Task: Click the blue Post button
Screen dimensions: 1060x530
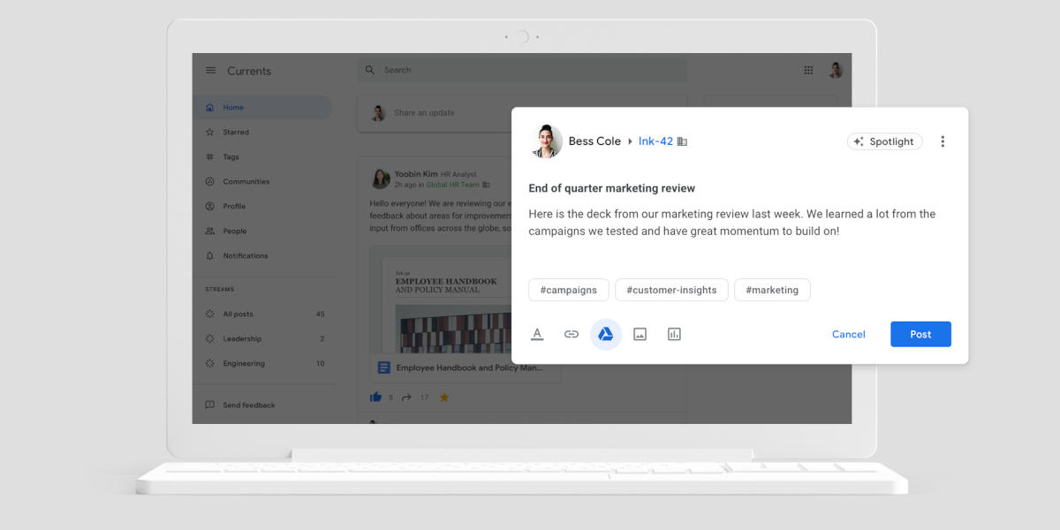Action: click(x=920, y=334)
